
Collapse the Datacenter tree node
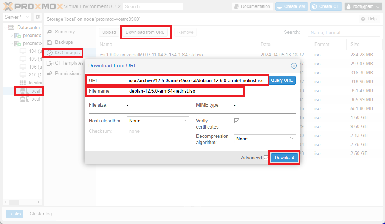click(6, 27)
